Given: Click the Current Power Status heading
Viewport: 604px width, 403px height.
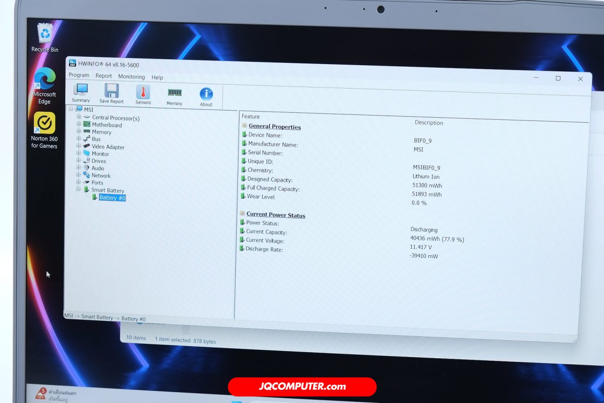Looking at the screenshot, I should [276, 215].
